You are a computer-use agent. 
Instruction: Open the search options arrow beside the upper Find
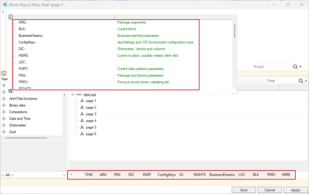point(300,67)
